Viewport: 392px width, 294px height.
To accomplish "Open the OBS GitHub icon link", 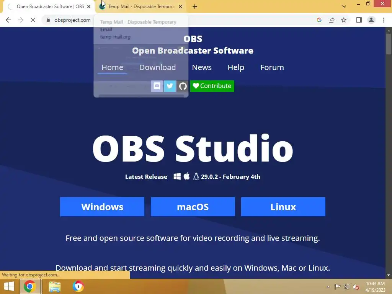I will click(x=183, y=86).
